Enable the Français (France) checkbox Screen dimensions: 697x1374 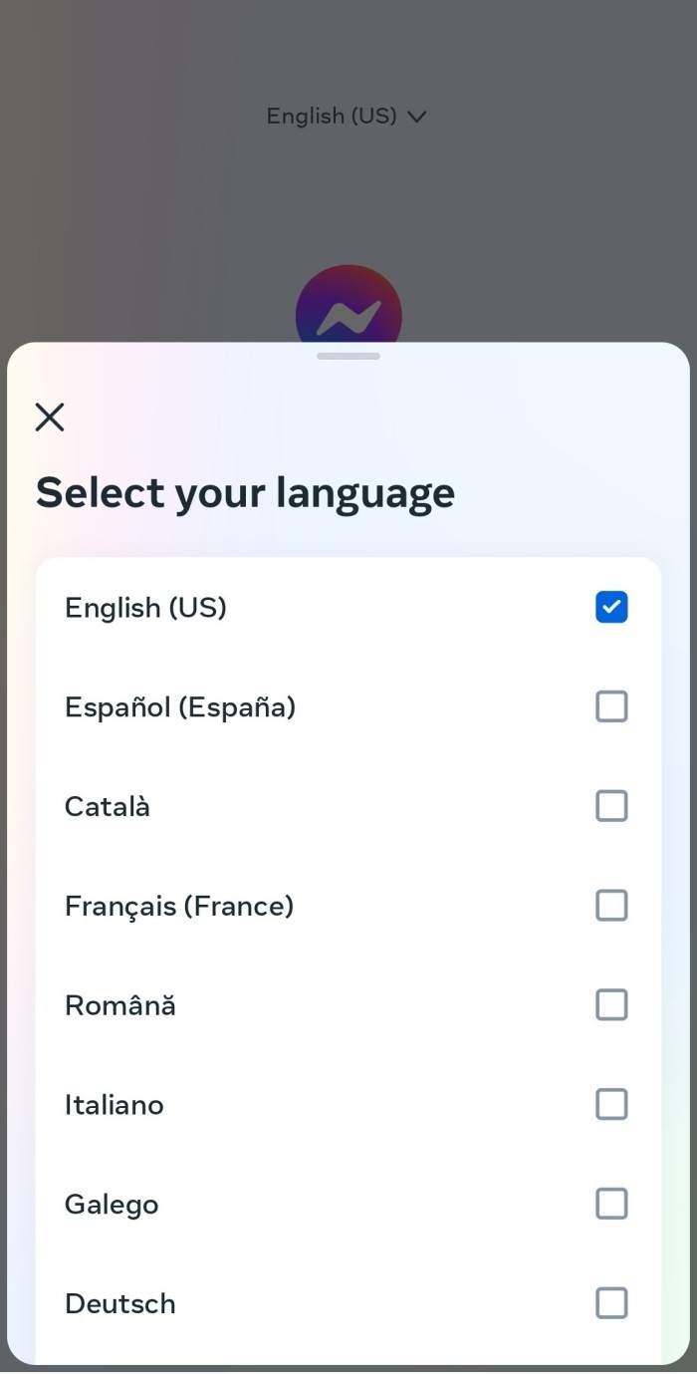[611, 906]
